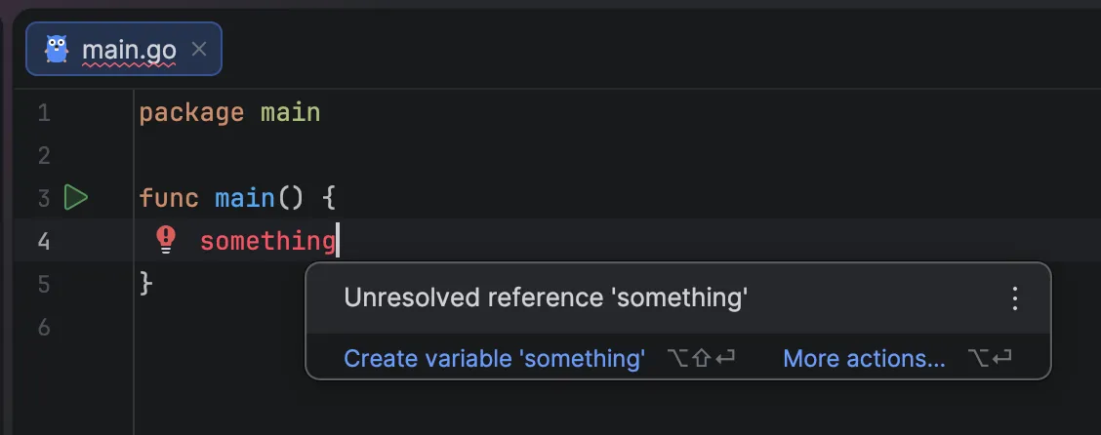Click line number 1 in the gutter

coord(44,113)
